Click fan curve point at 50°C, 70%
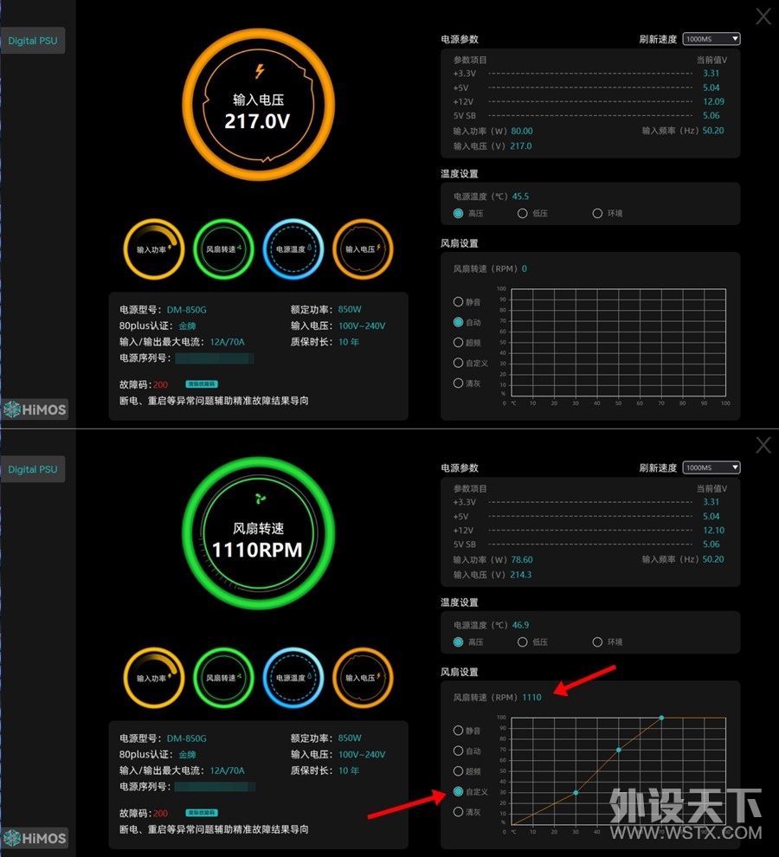The image size is (779, 857). coord(618,750)
